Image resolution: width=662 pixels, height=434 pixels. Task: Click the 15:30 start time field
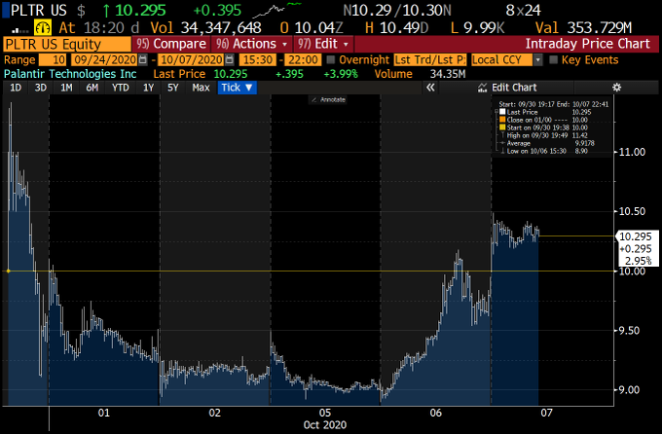pos(258,59)
